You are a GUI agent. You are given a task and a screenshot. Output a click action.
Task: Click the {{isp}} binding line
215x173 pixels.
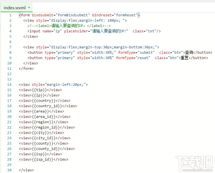click(40, 154)
